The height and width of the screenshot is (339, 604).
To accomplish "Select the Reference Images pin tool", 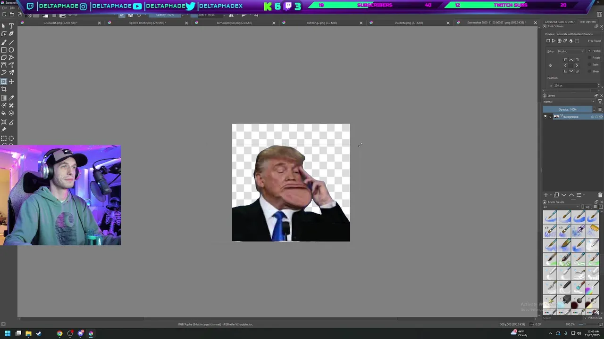I will point(4,129).
